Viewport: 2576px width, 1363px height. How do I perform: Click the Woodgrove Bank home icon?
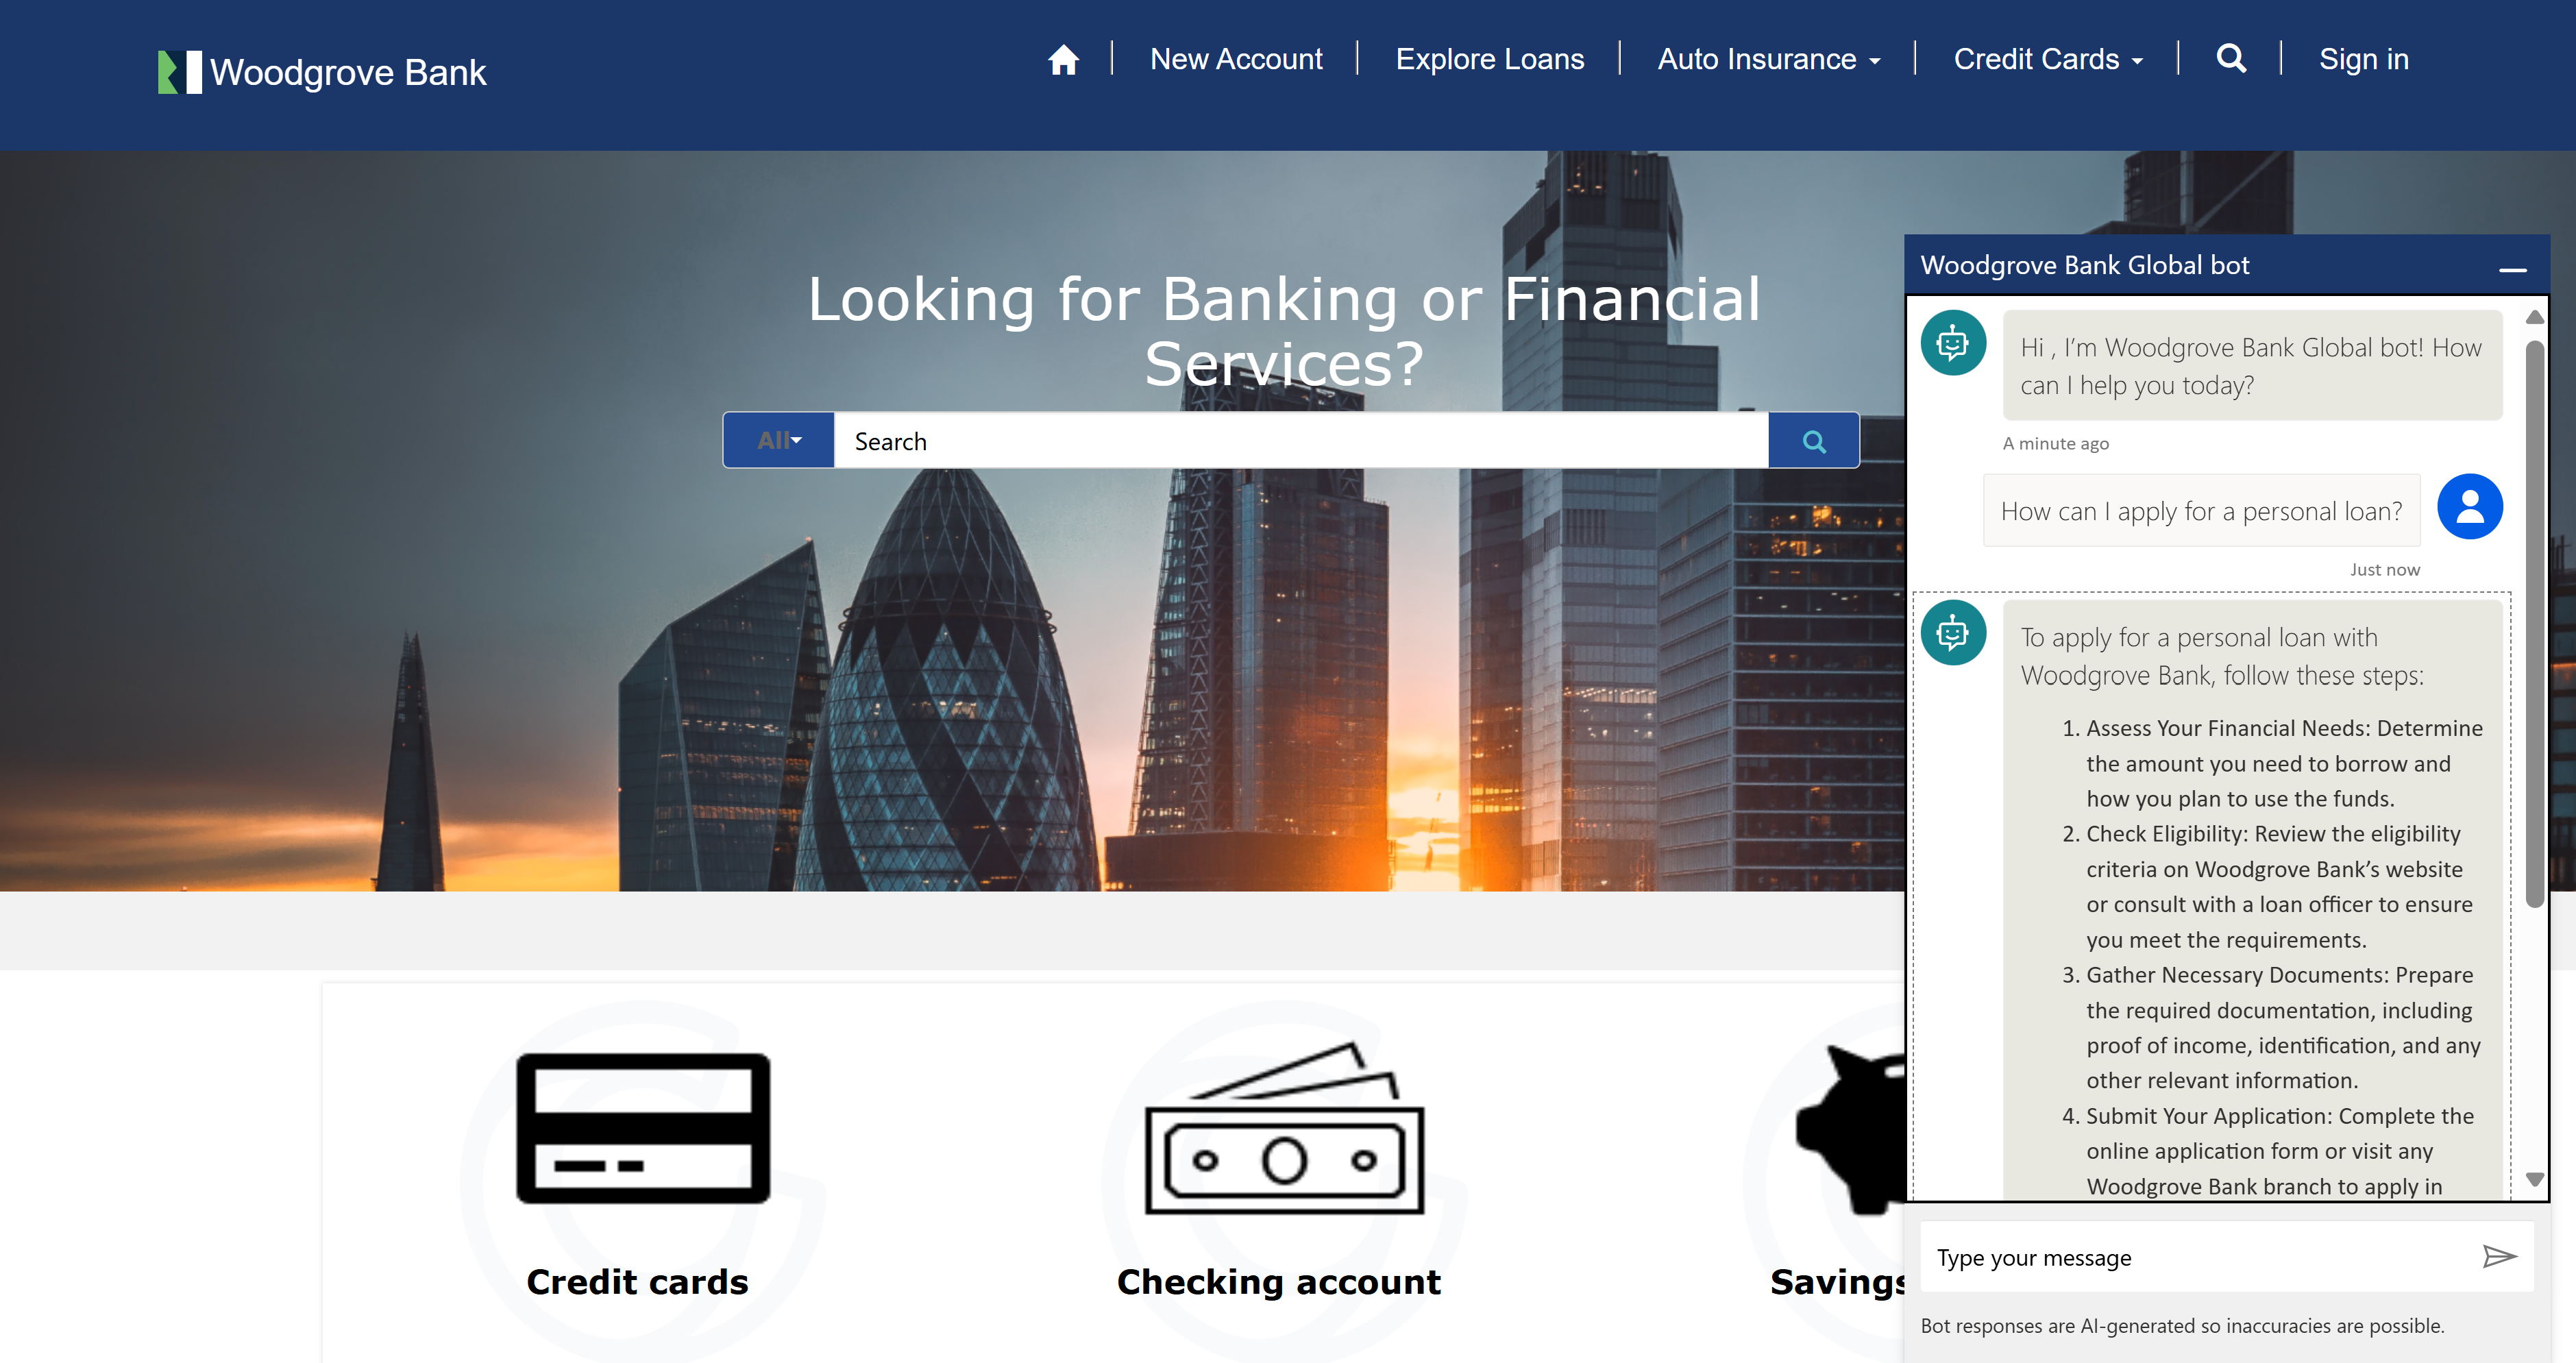click(1062, 60)
